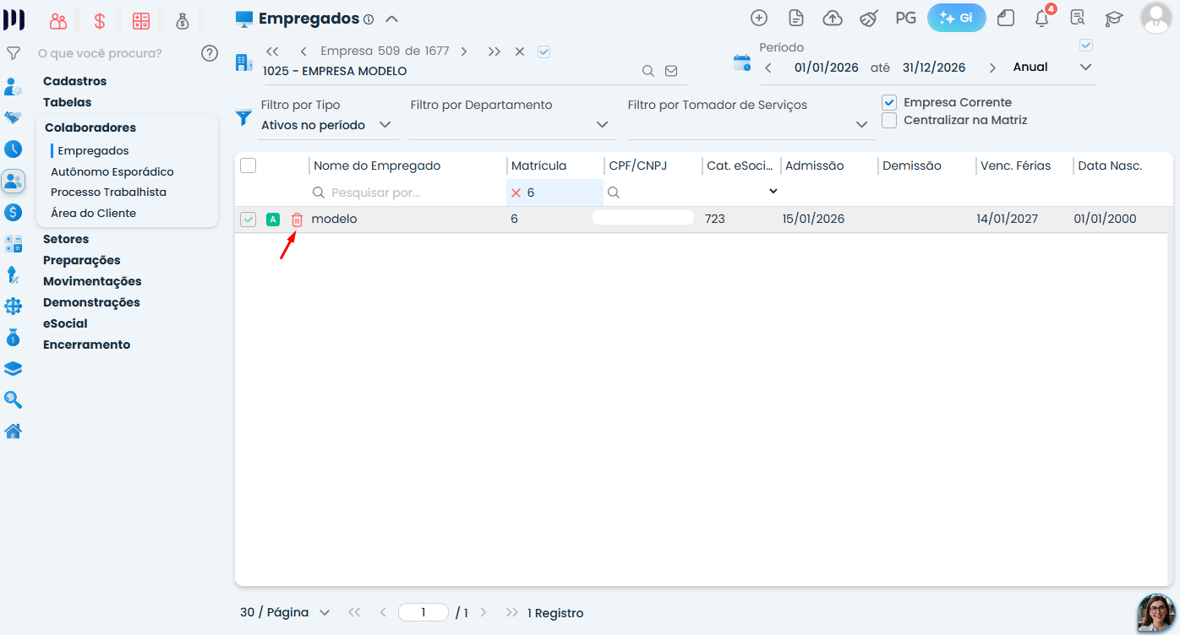Open the Cadastros menu
Viewport: 1180px width, 635px height.
point(75,81)
